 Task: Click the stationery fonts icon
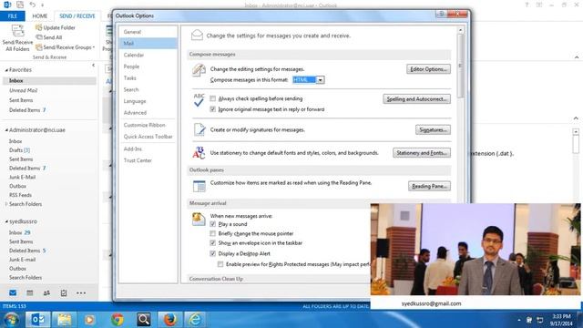click(x=199, y=152)
